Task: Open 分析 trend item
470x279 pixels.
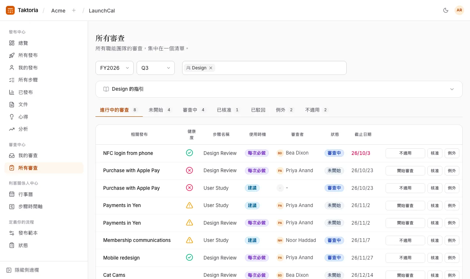Action: pyautogui.click(x=44, y=129)
